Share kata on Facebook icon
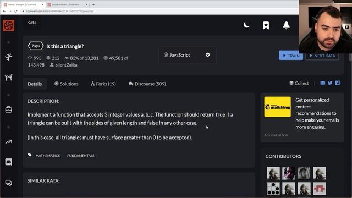Viewport: 352px width, 198px height. click(337, 83)
